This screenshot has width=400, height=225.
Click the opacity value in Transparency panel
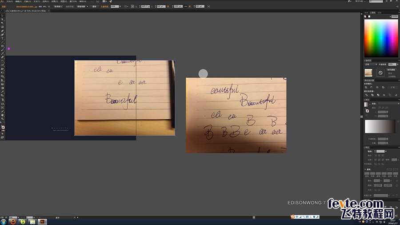pyautogui.click(x=392, y=64)
